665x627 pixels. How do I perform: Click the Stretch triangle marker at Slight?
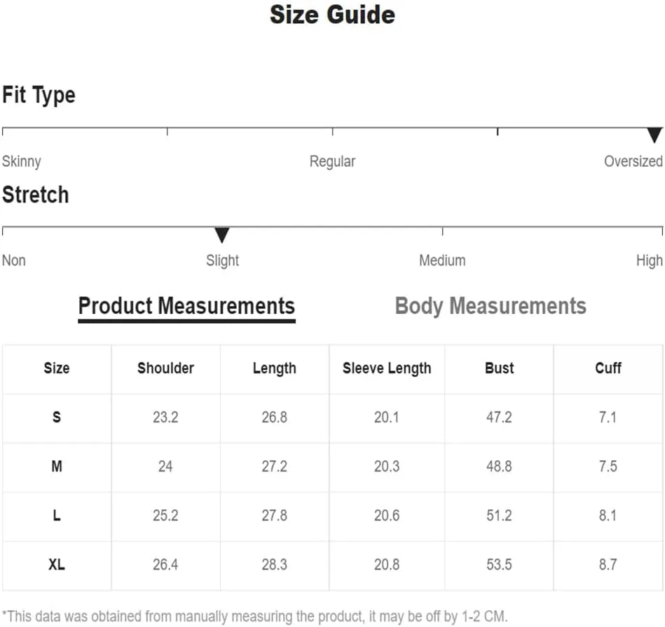222,235
